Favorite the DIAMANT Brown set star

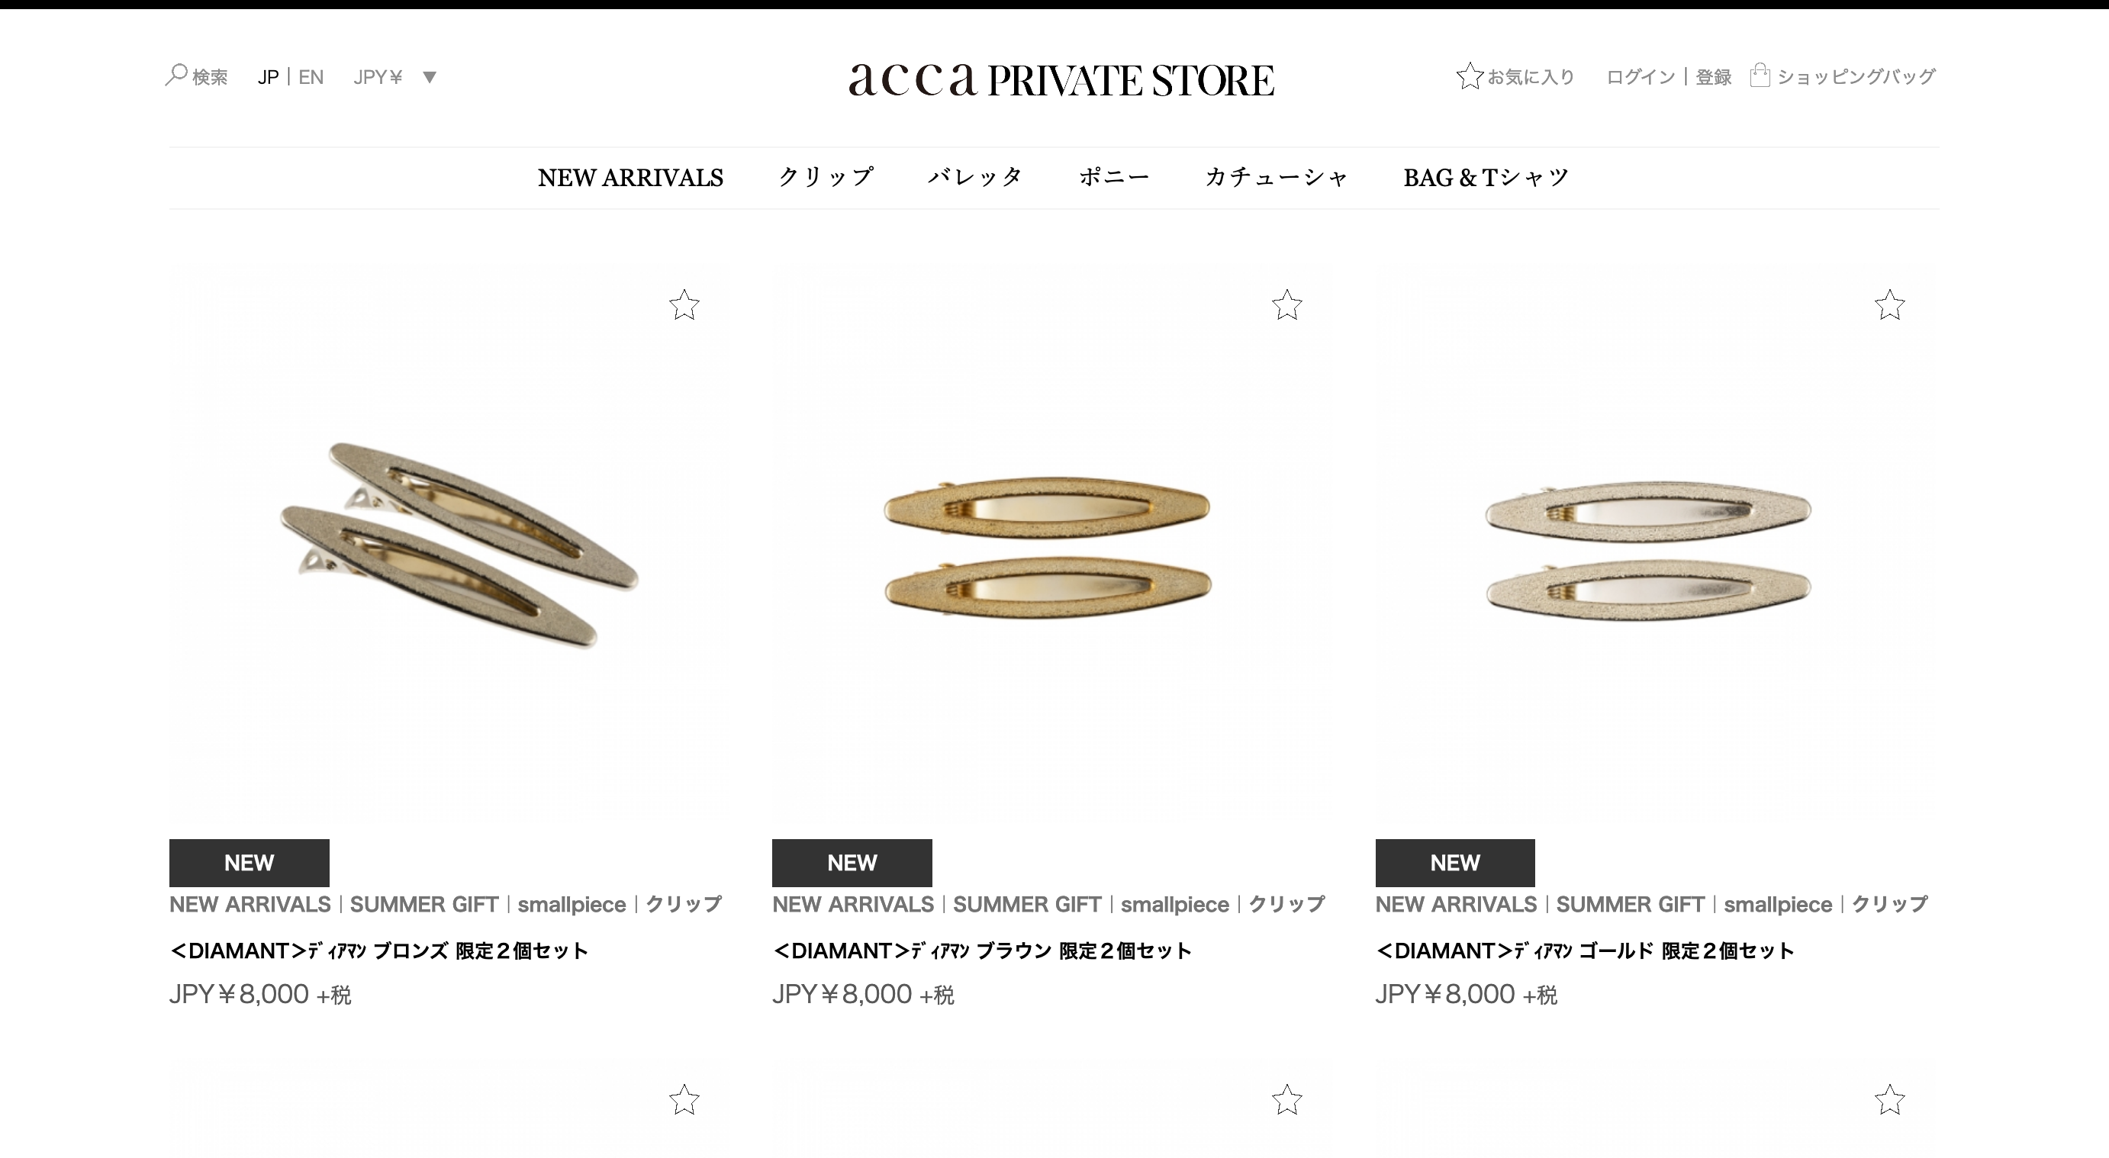click(1287, 305)
